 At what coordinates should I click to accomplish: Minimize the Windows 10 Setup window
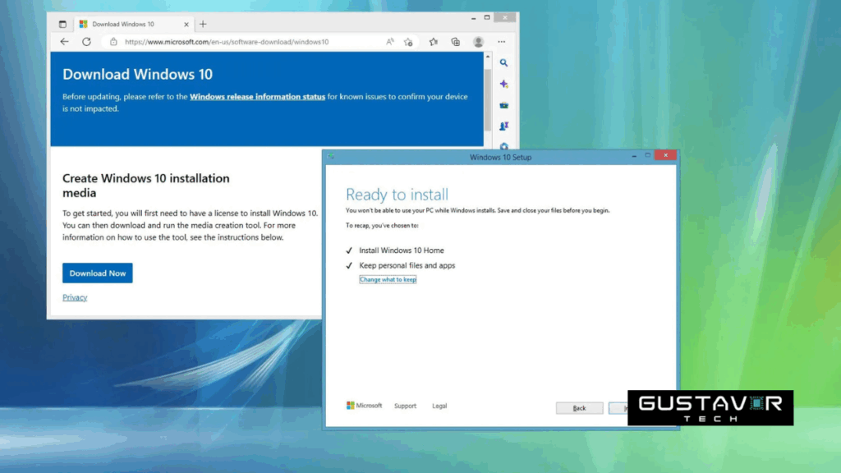(x=634, y=155)
